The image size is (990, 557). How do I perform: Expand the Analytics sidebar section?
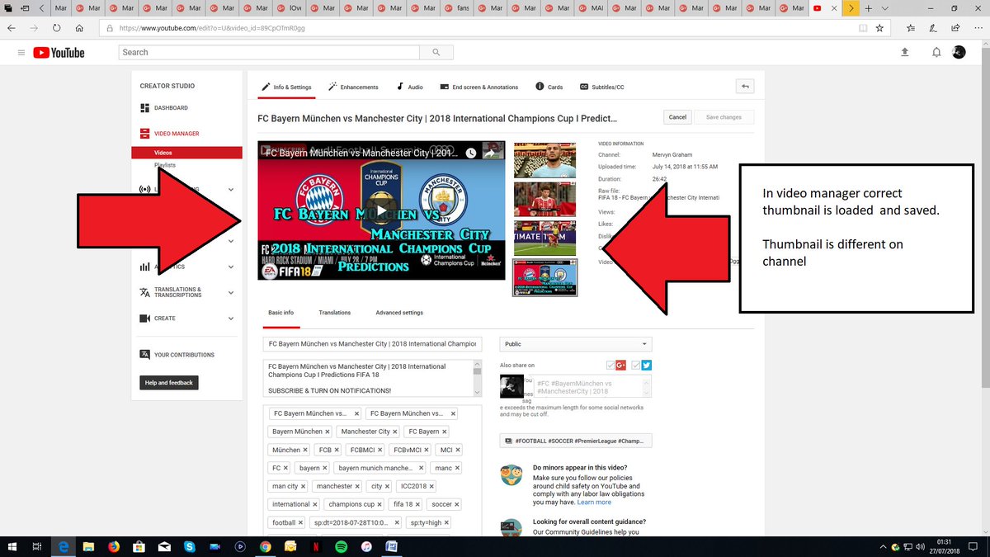(x=231, y=267)
